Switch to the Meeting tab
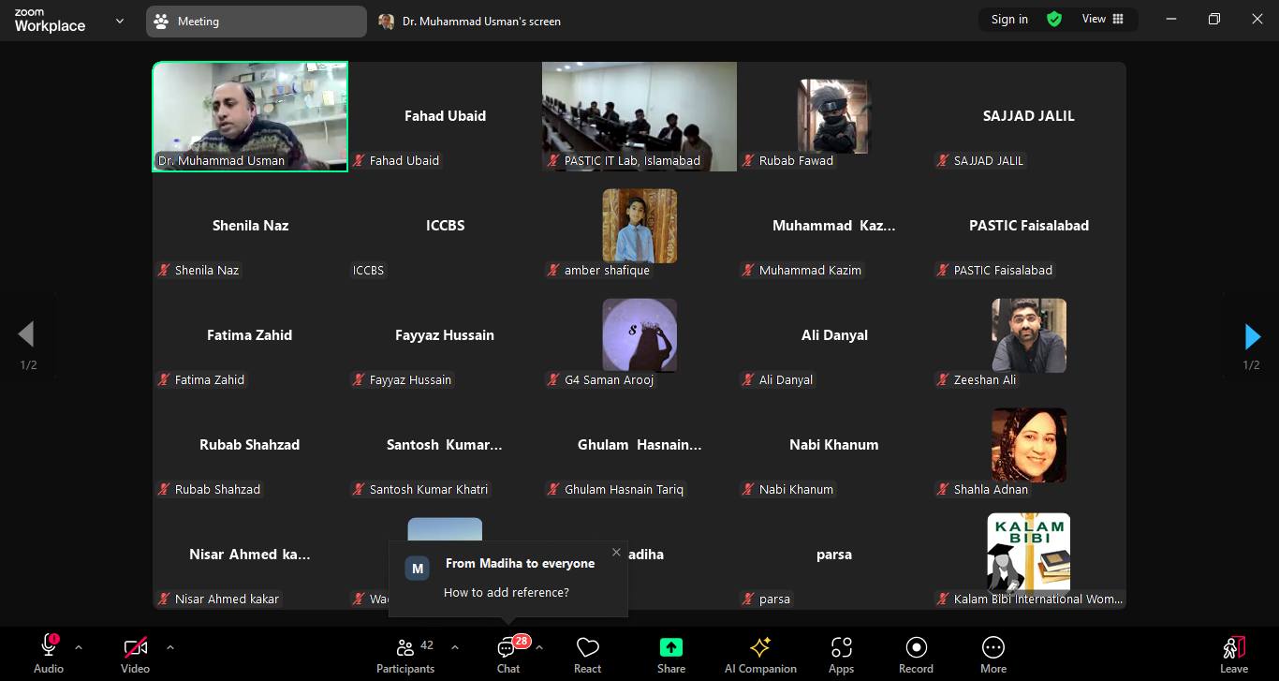This screenshot has width=1279, height=681. (256, 22)
